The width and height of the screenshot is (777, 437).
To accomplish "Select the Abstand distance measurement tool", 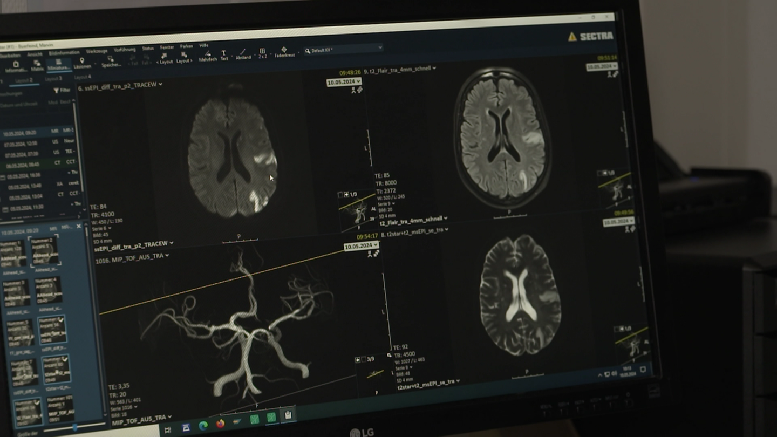I will click(243, 54).
